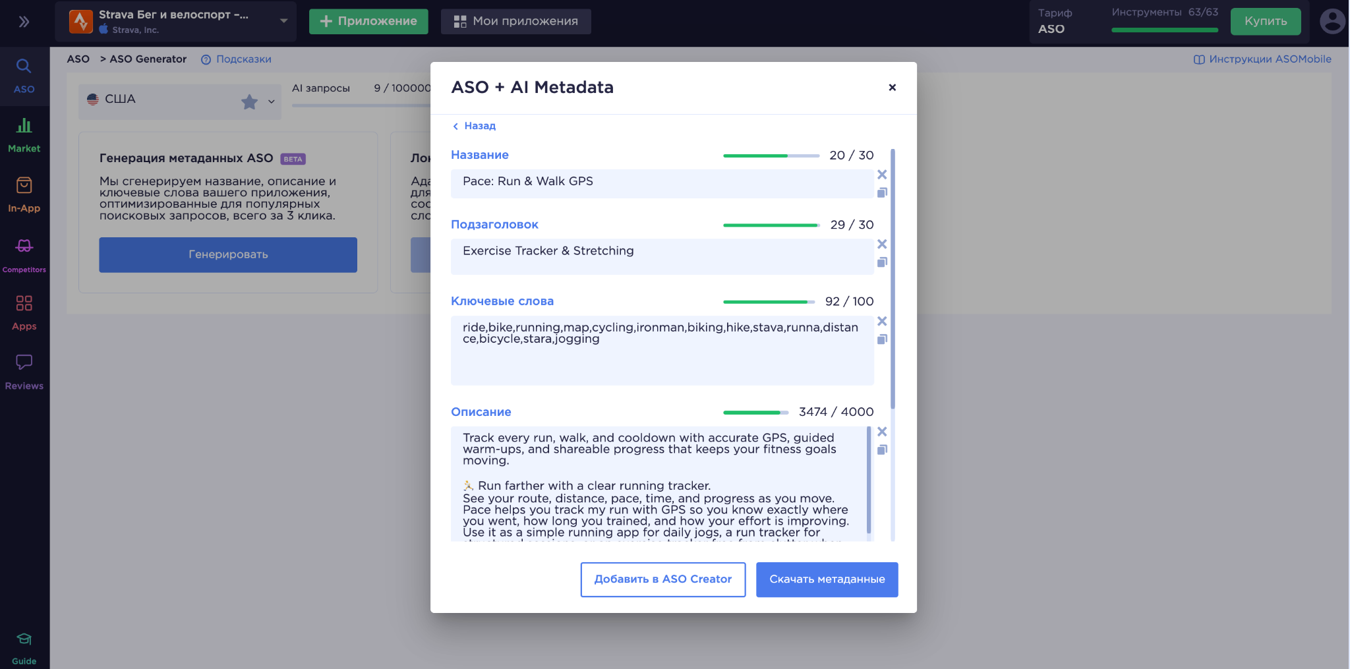The image size is (1350, 669).
Task: Clear the Название field with X icon
Action: [882, 175]
